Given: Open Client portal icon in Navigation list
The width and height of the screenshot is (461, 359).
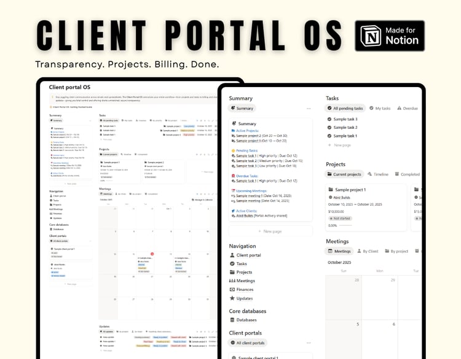Looking at the screenshot, I should [232, 255].
